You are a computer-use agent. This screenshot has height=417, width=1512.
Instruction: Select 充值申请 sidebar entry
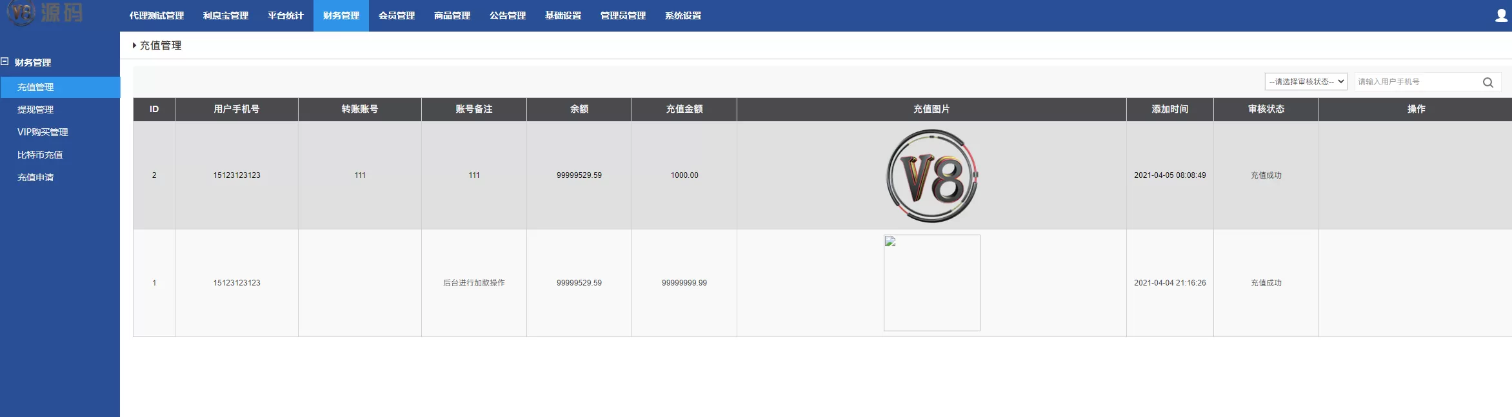tap(35, 177)
